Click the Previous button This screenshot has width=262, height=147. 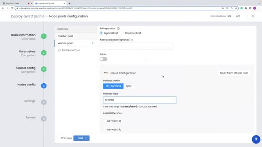coord(66,138)
